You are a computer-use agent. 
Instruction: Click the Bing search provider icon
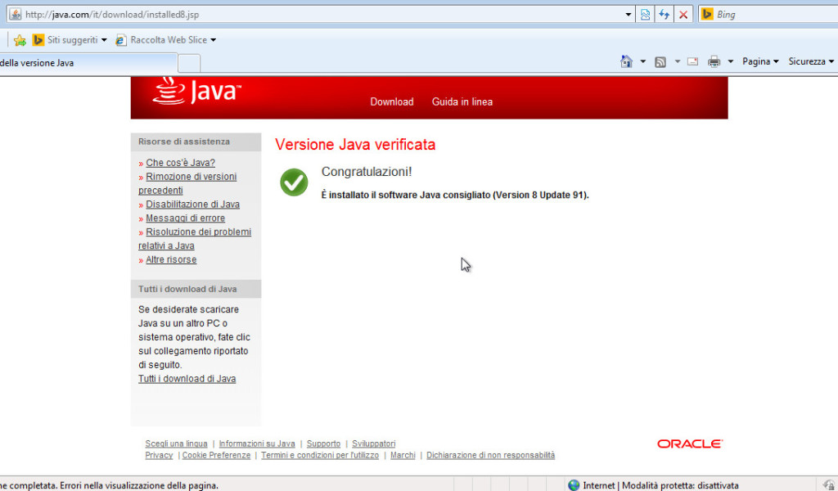click(x=707, y=15)
